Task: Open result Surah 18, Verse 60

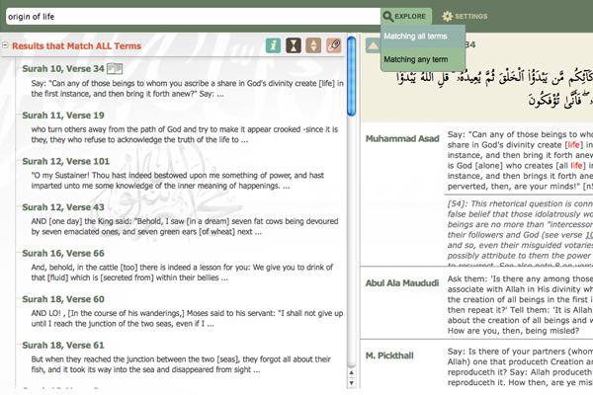Action: pyautogui.click(x=63, y=299)
